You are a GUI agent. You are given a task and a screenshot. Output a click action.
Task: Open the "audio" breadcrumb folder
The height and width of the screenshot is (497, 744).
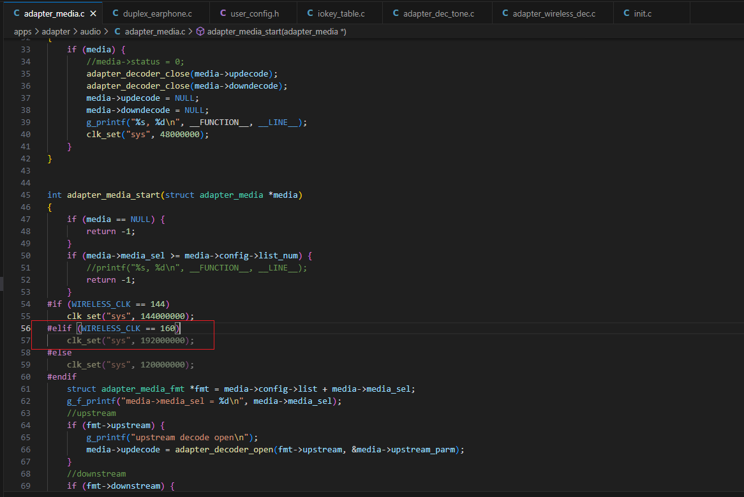(x=90, y=31)
